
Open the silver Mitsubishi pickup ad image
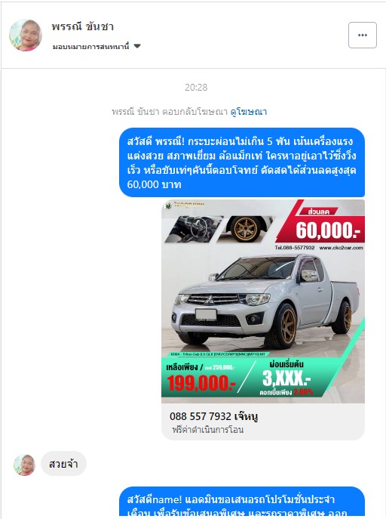[x=263, y=301]
